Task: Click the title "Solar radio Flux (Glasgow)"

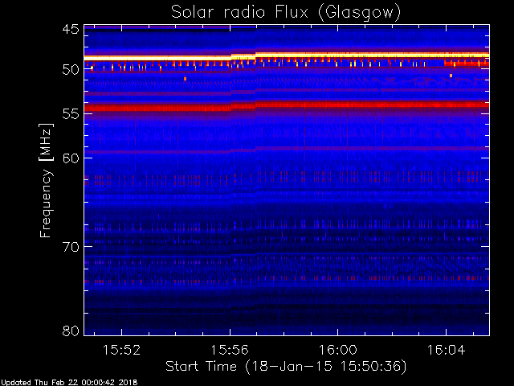Action: pyautogui.click(x=286, y=13)
